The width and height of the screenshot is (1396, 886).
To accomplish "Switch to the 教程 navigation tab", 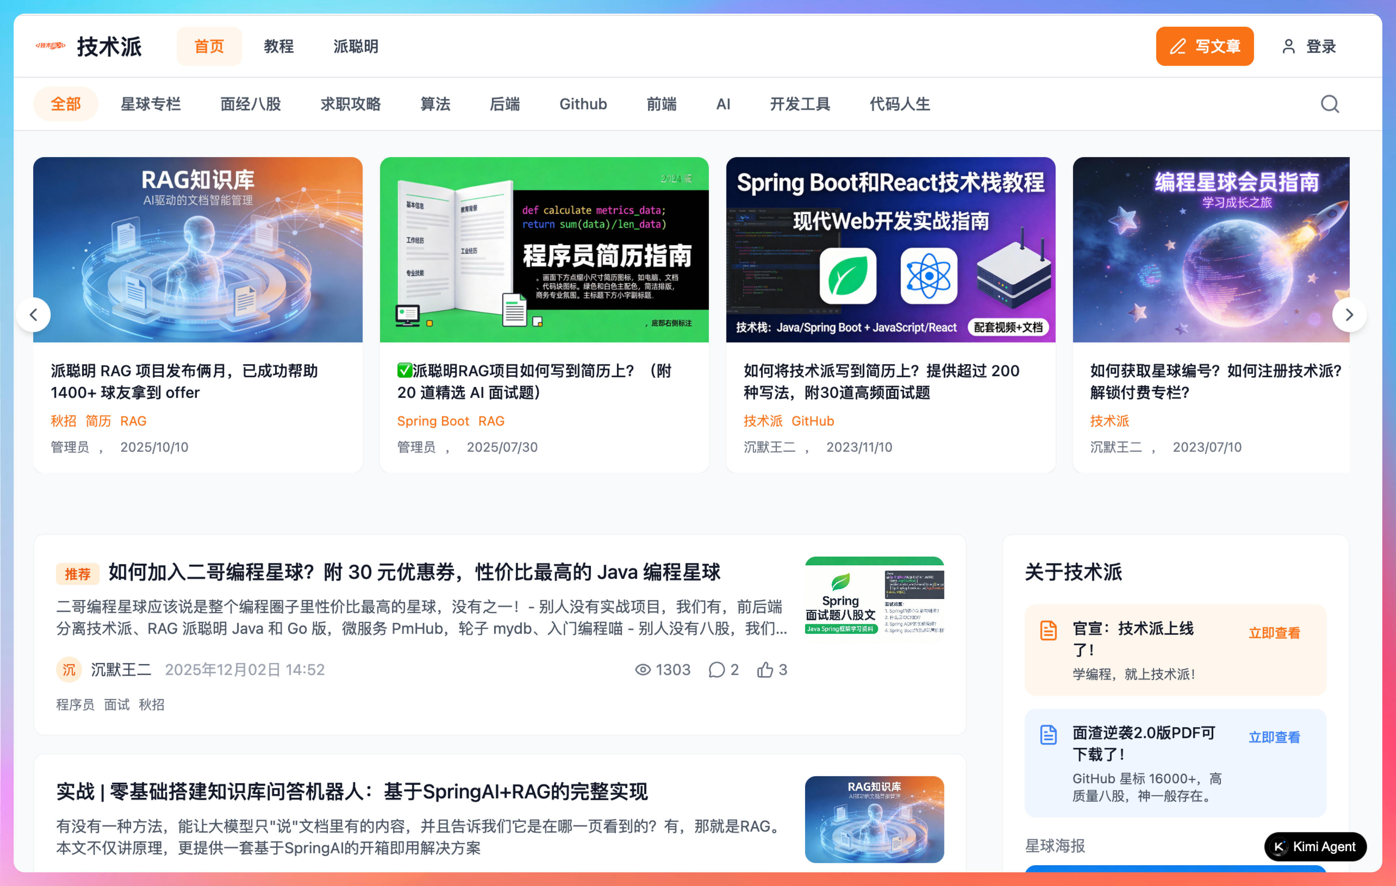I will point(279,47).
